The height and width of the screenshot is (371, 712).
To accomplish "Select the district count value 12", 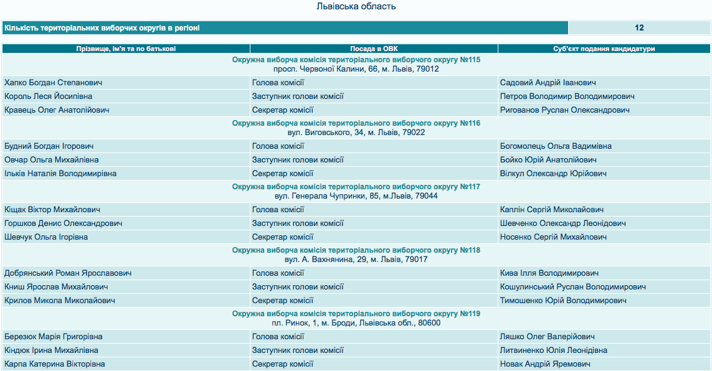I will pos(639,28).
